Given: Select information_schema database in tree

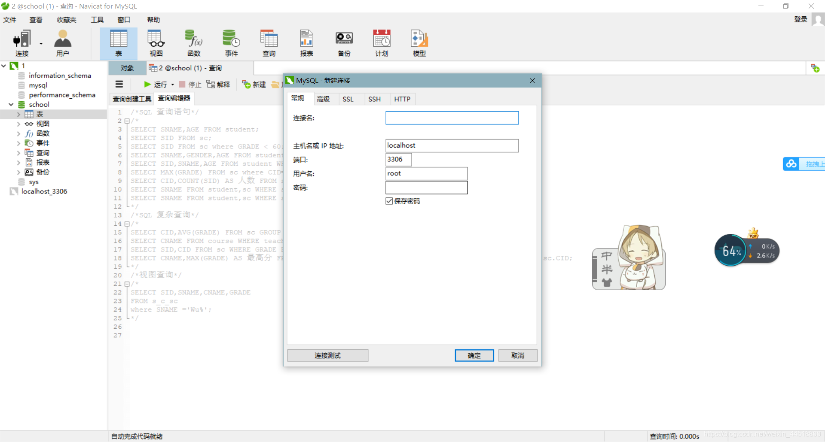Looking at the screenshot, I should pyautogui.click(x=60, y=76).
